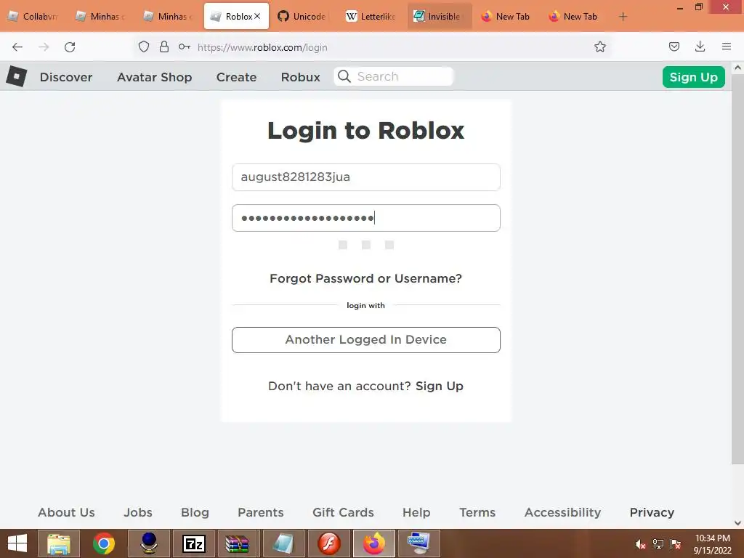Open the Blog footer link
The height and width of the screenshot is (558, 744).
[195, 512]
